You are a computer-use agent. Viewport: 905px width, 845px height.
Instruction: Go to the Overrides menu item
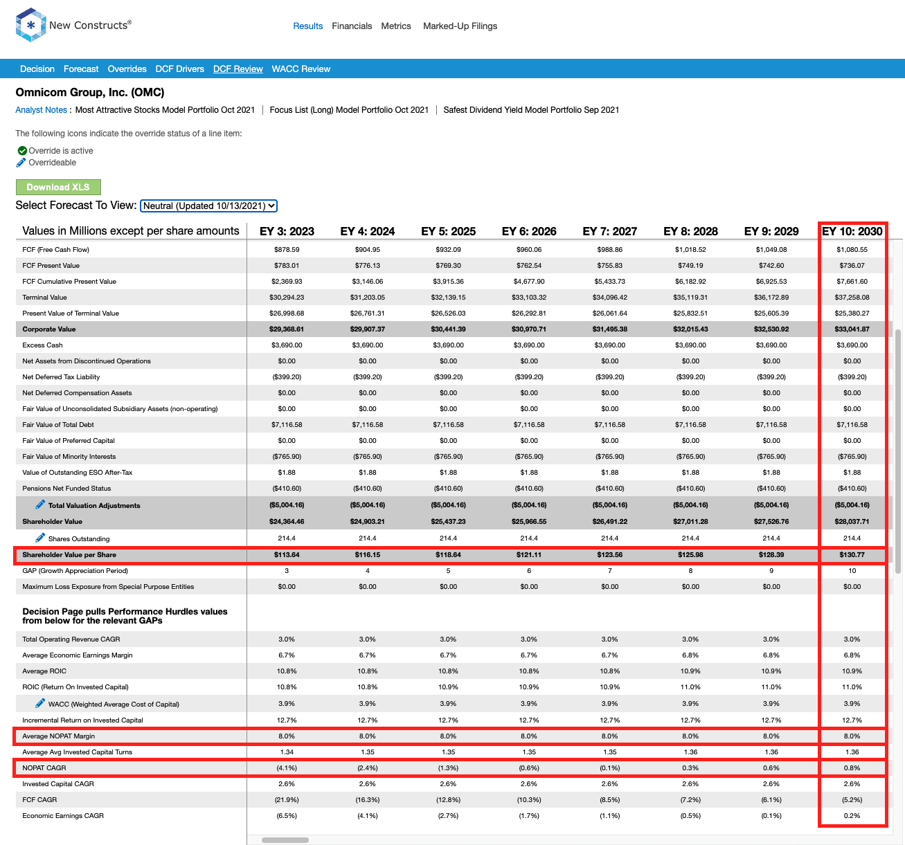click(x=127, y=69)
